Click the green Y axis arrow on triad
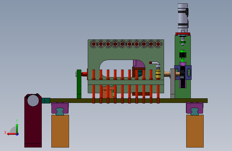Image resolution: width=232 pixels, height=151 pixels. point(17,128)
